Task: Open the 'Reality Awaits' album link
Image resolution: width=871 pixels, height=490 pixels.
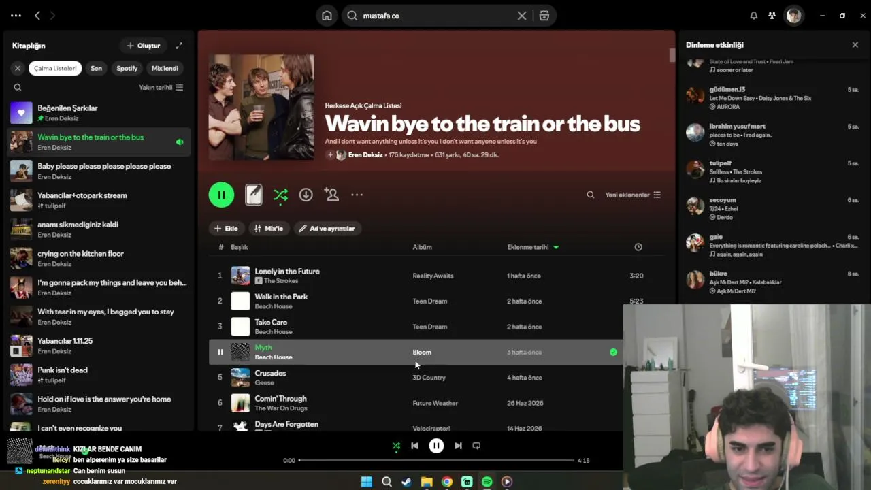Action: click(433, 276)
